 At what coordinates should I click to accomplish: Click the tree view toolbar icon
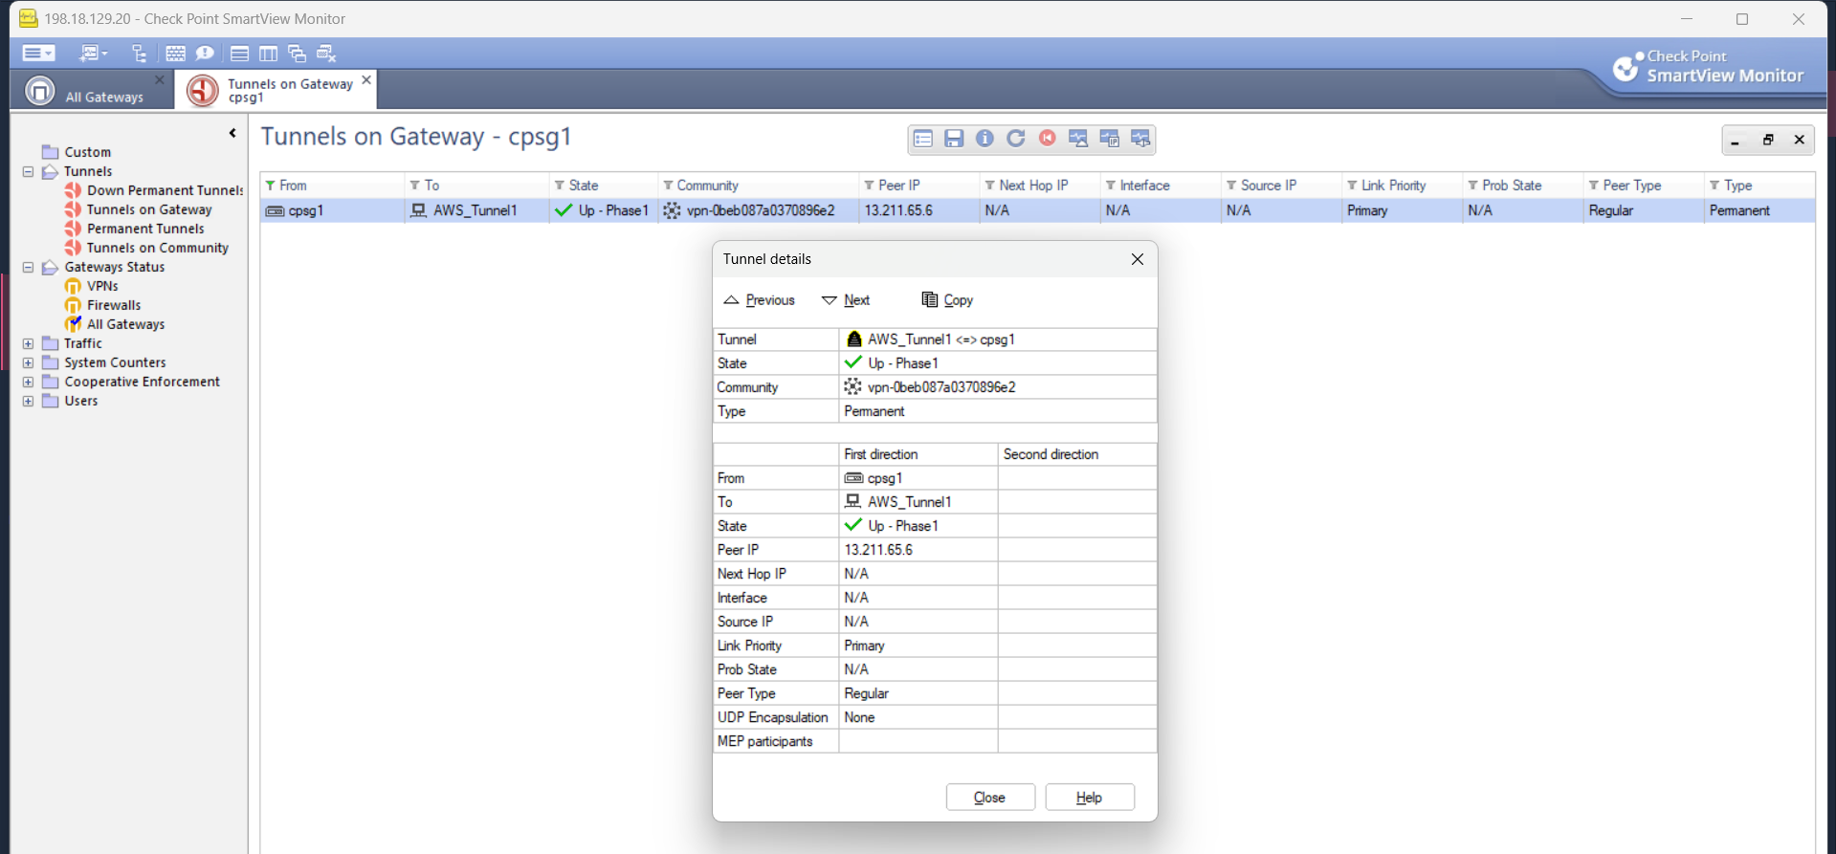tap(140, 54)
